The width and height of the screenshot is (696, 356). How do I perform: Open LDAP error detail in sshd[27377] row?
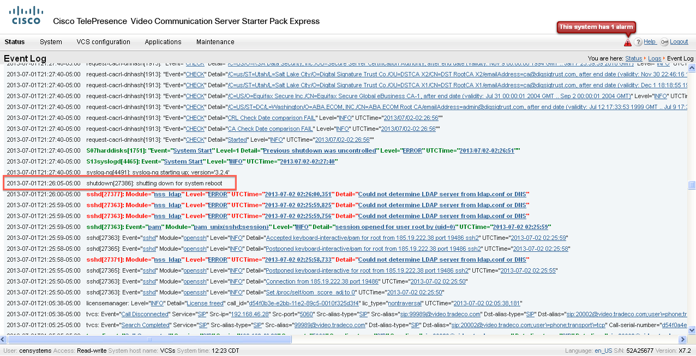click(x=442, y=194)
